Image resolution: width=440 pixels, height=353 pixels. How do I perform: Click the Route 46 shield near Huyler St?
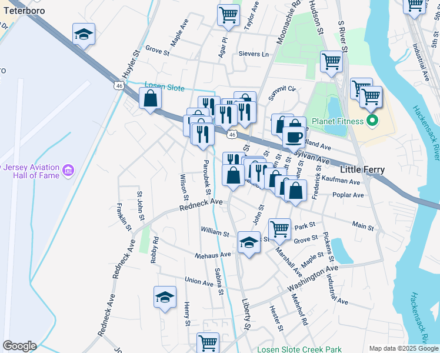pos(119,85)
